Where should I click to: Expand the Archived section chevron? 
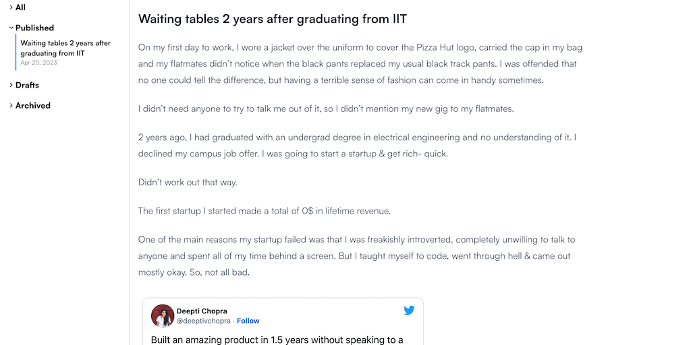click(11, 105)
